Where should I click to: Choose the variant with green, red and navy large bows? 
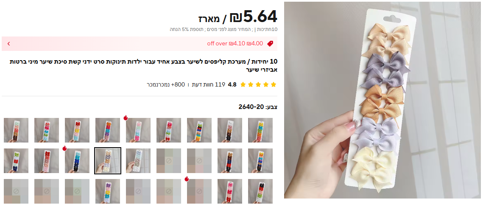(16, 160)
